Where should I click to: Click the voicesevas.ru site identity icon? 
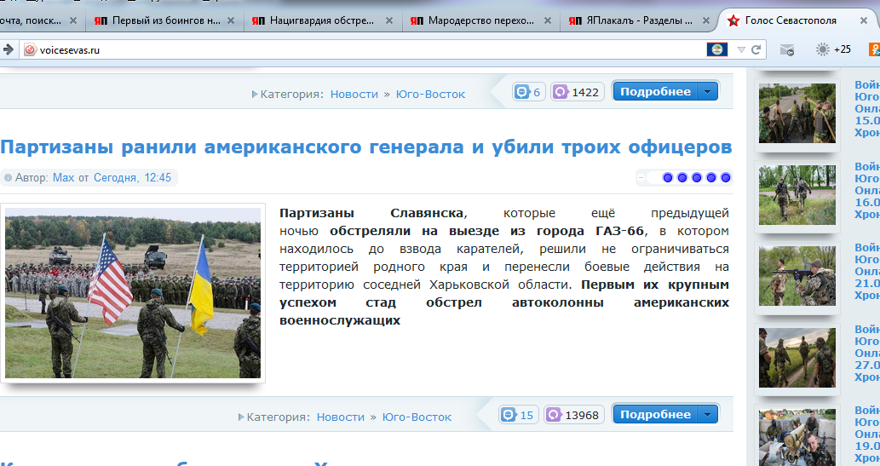(x=30, y=50)
